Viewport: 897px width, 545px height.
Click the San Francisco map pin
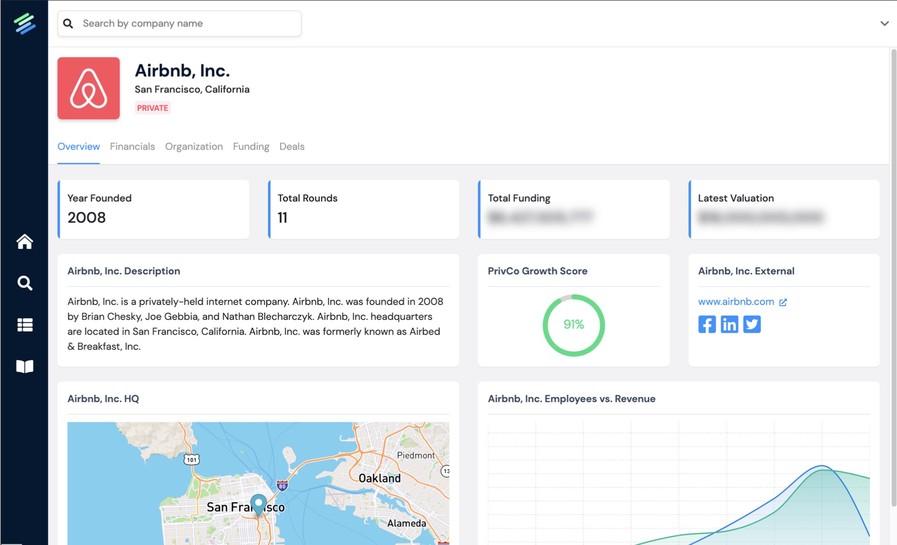[258, 503]
